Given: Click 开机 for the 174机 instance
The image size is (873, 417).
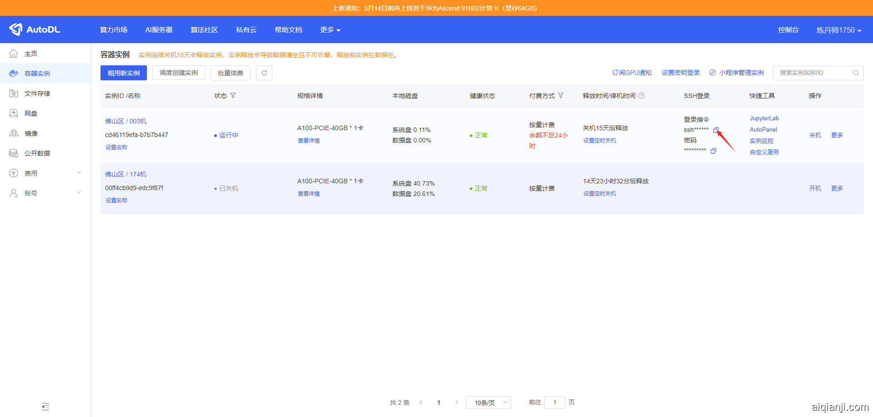Looking at the screenshot, I should click(815, 188).
